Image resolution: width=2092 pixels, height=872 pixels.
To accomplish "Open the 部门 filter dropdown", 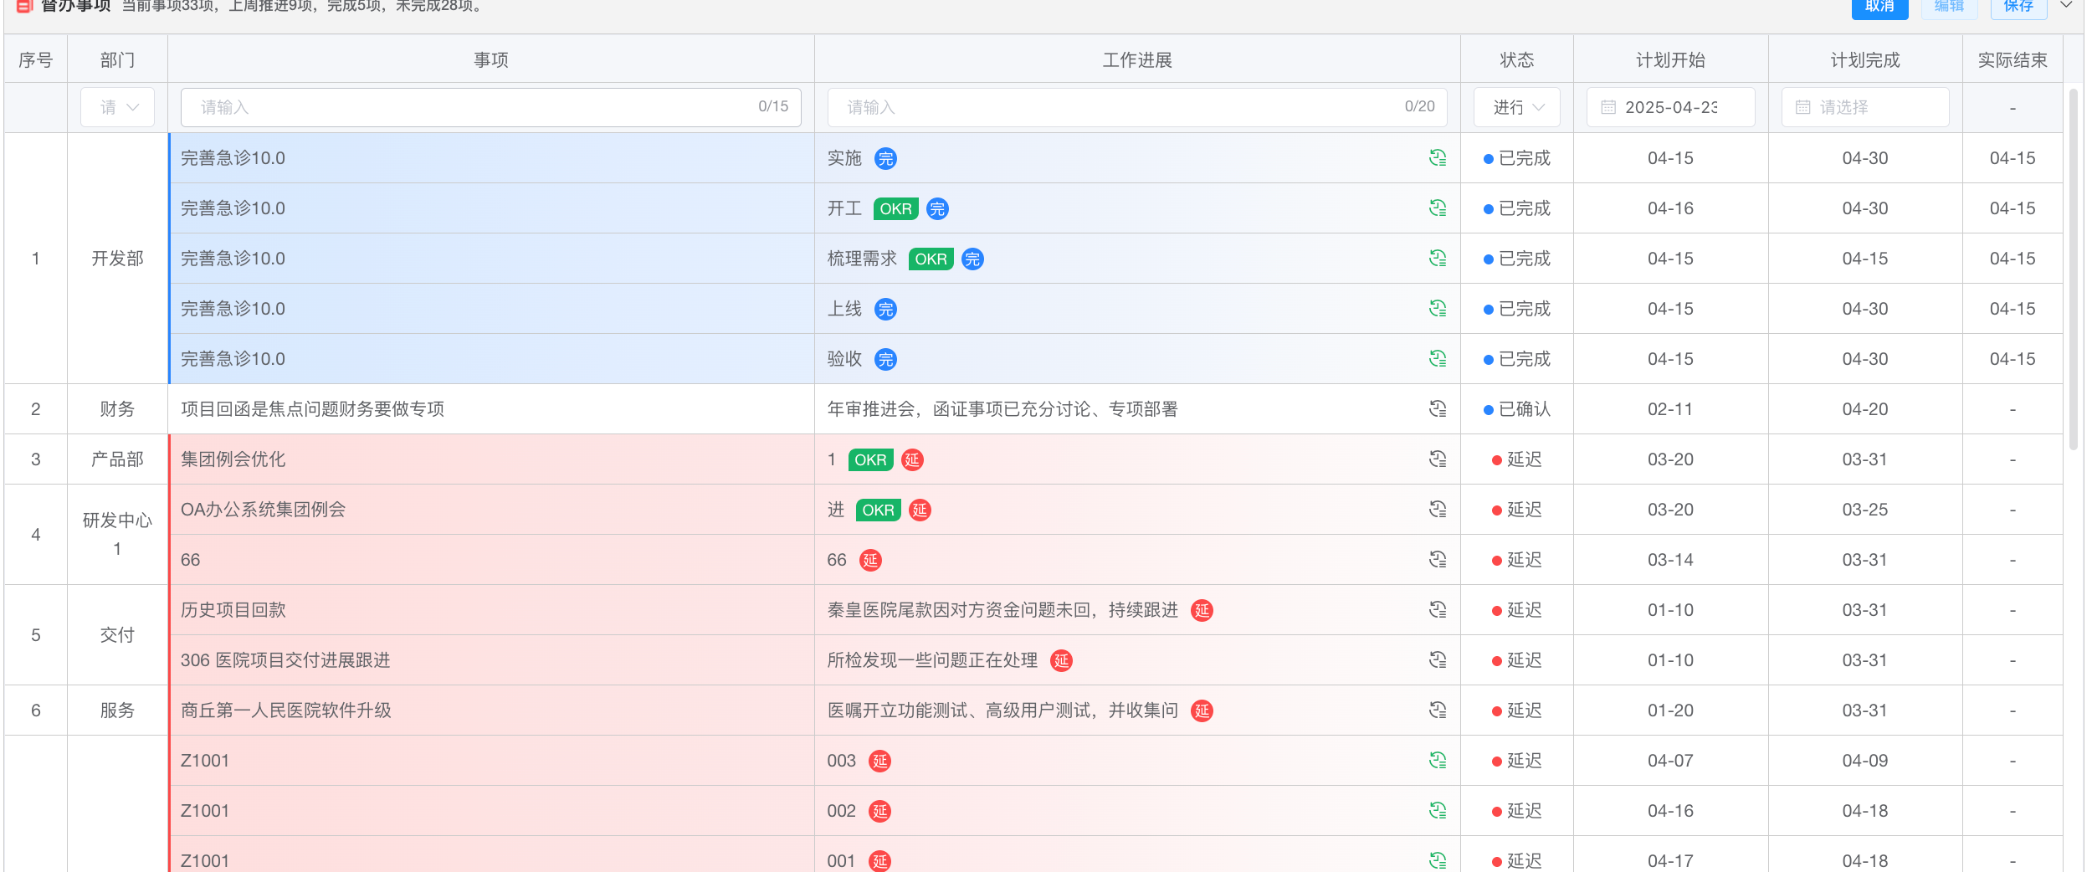I will [118, 107].
